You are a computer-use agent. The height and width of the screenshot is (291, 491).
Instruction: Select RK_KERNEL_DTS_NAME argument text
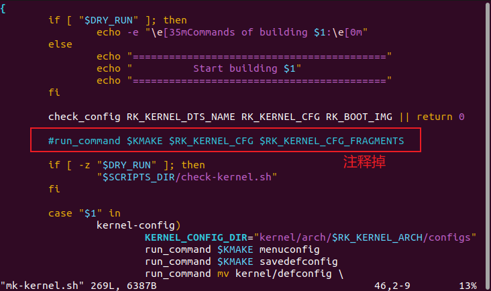click(x=180, y=117)
